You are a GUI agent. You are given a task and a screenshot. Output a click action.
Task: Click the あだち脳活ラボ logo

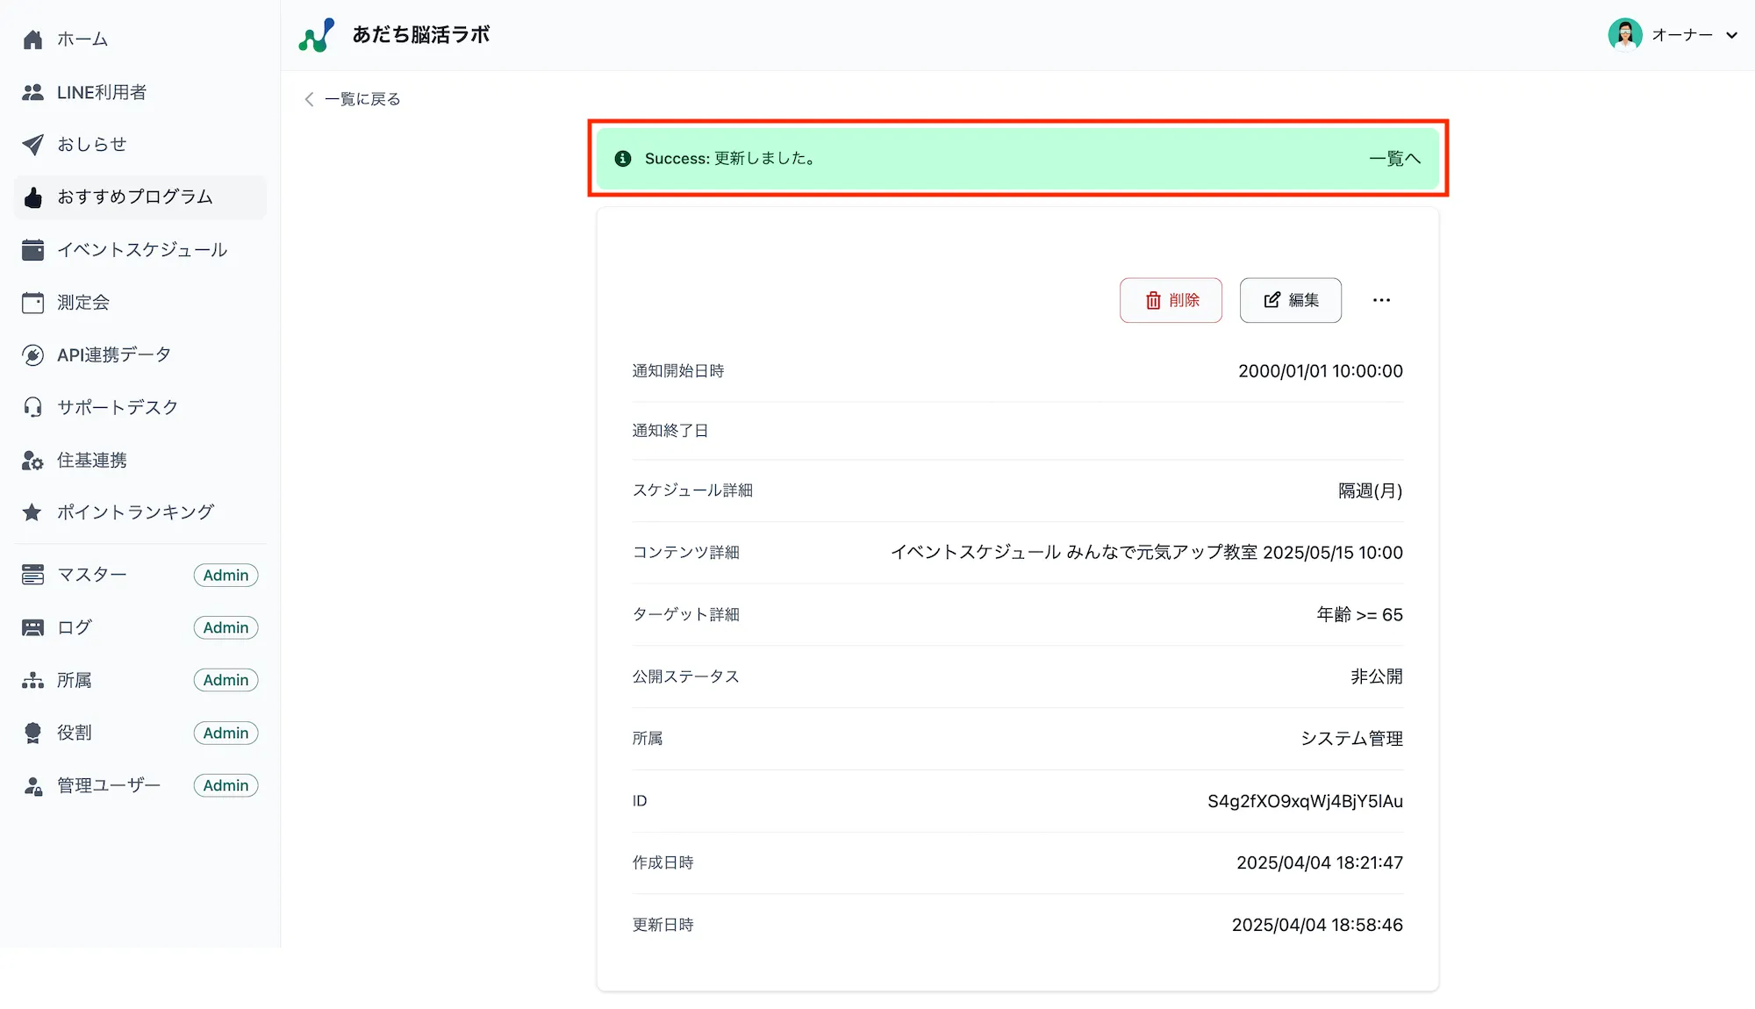click(393, 34)
